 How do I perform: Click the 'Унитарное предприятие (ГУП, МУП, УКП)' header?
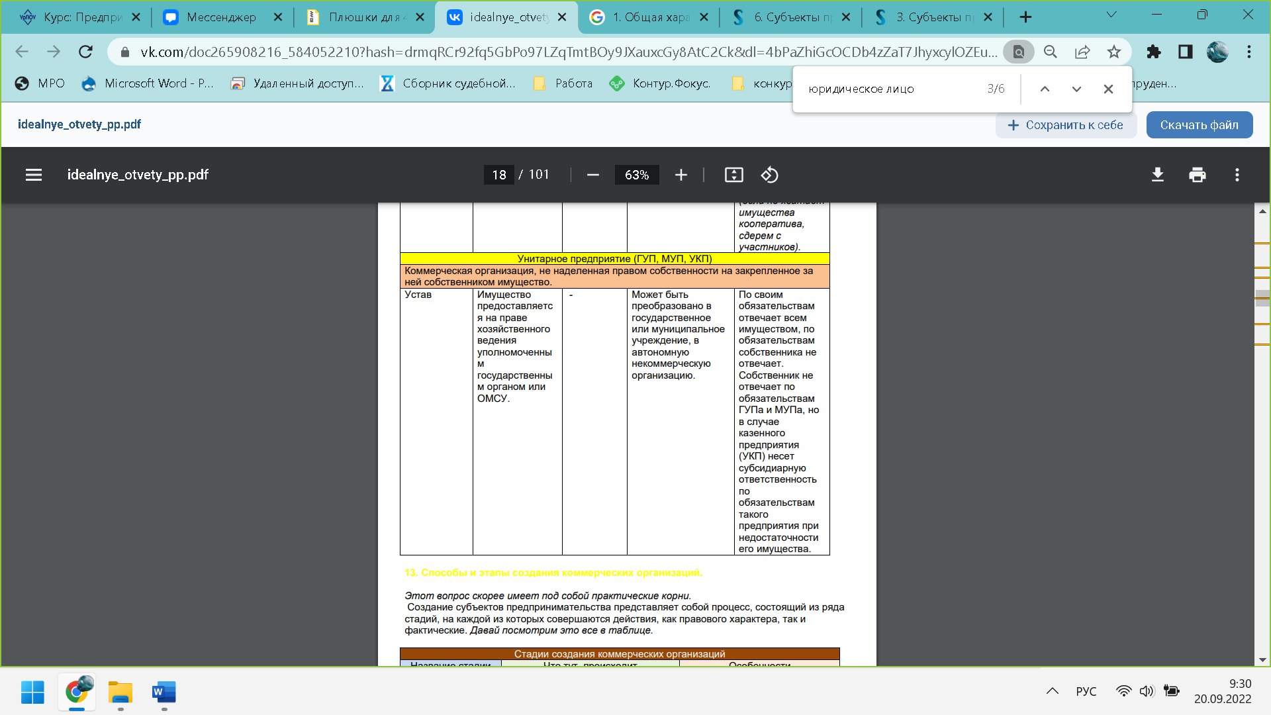pyautogui.click(x=614, y=259)
